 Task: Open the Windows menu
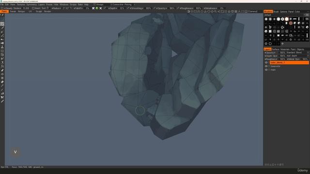[64, 4]
